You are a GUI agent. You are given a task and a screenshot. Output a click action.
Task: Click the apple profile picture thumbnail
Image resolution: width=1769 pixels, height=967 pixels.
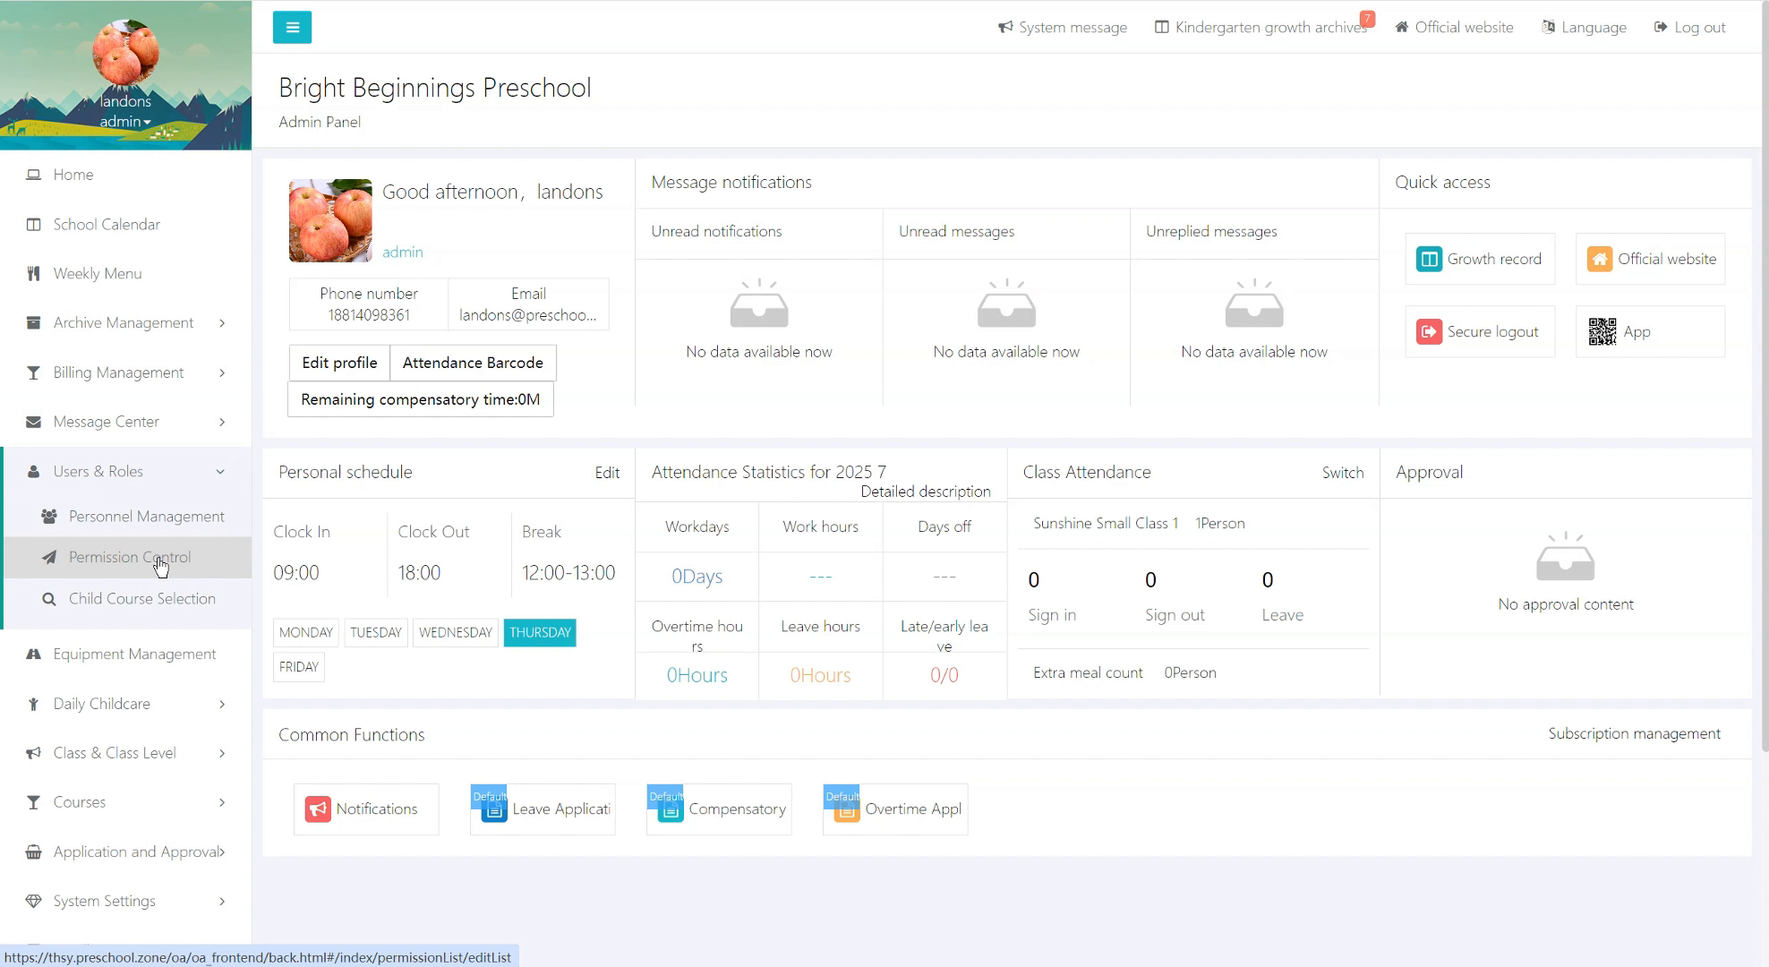tap(330, 220)
